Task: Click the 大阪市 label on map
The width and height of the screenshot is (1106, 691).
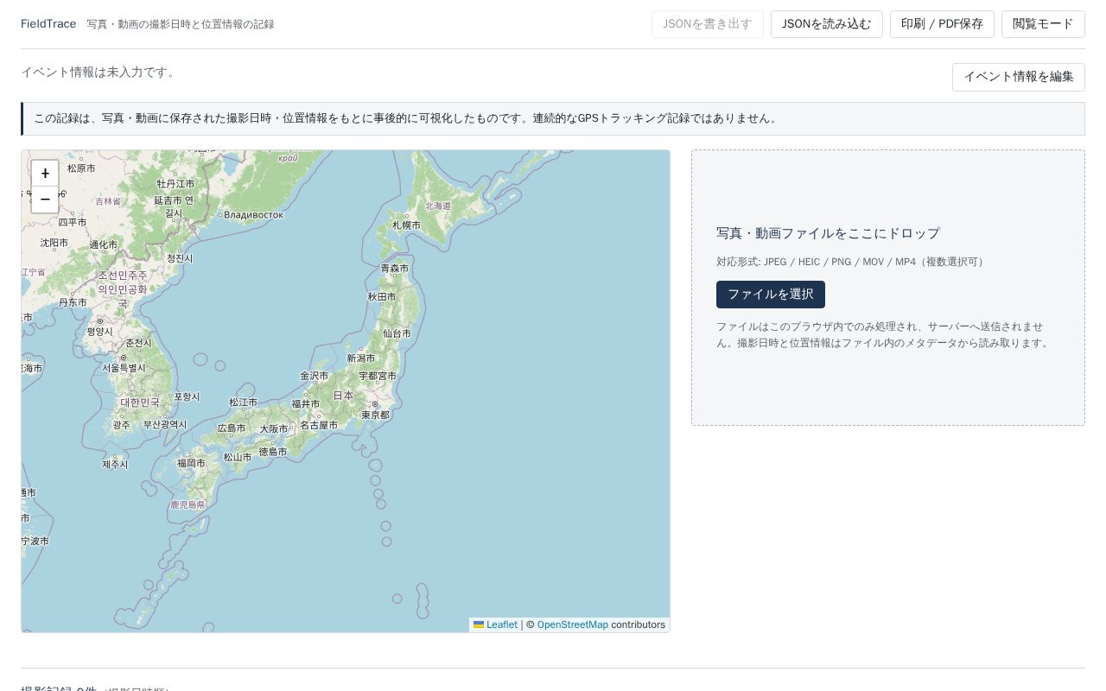Action: point(274,429)
